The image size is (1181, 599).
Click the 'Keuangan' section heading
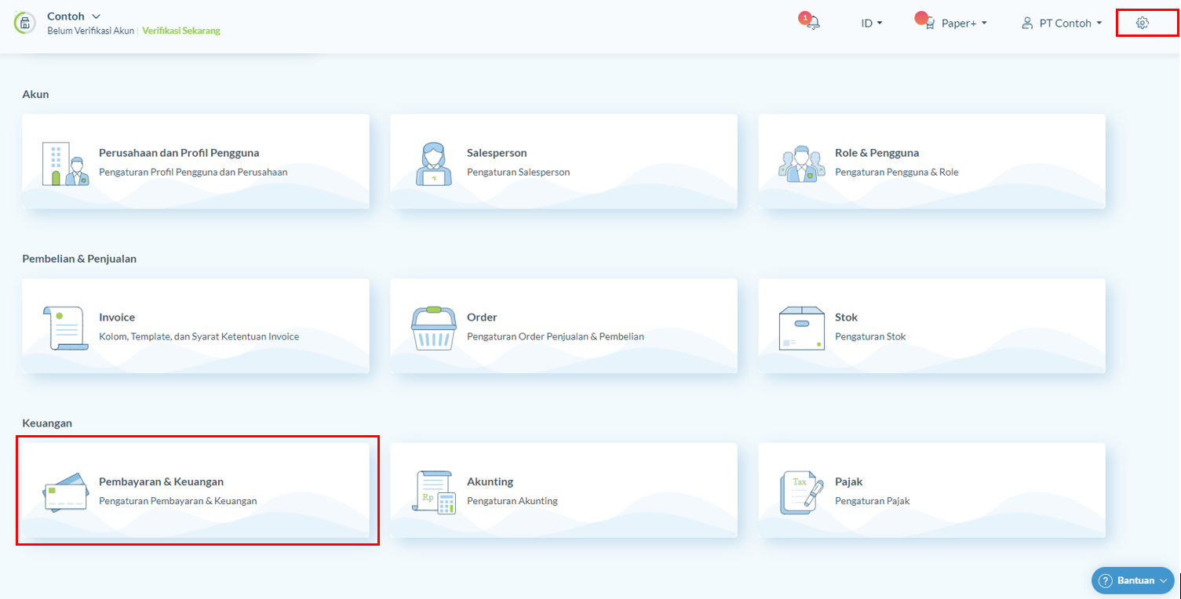tap(47, 423)
